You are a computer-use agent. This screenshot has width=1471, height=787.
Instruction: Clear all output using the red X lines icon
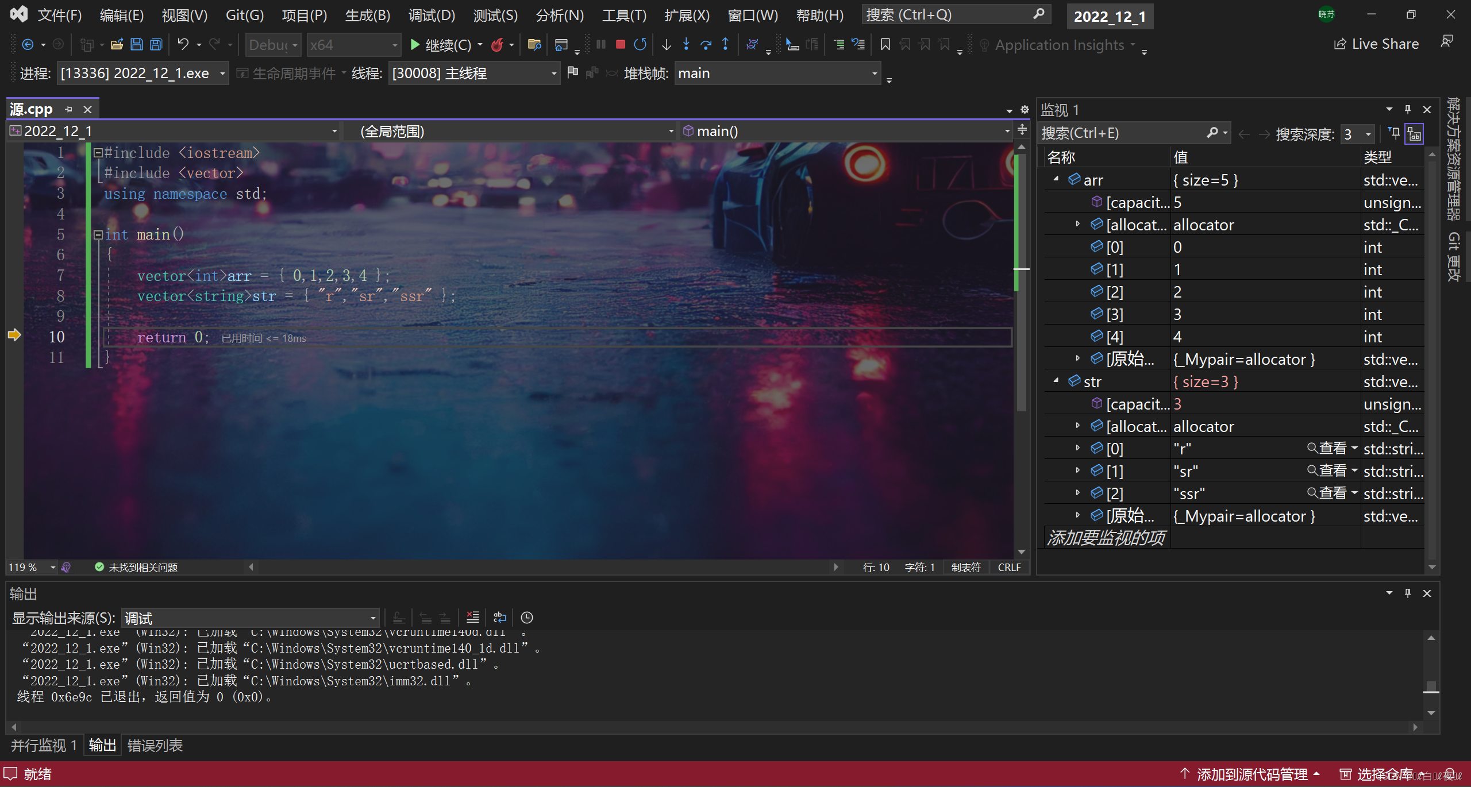coord(472,618)
